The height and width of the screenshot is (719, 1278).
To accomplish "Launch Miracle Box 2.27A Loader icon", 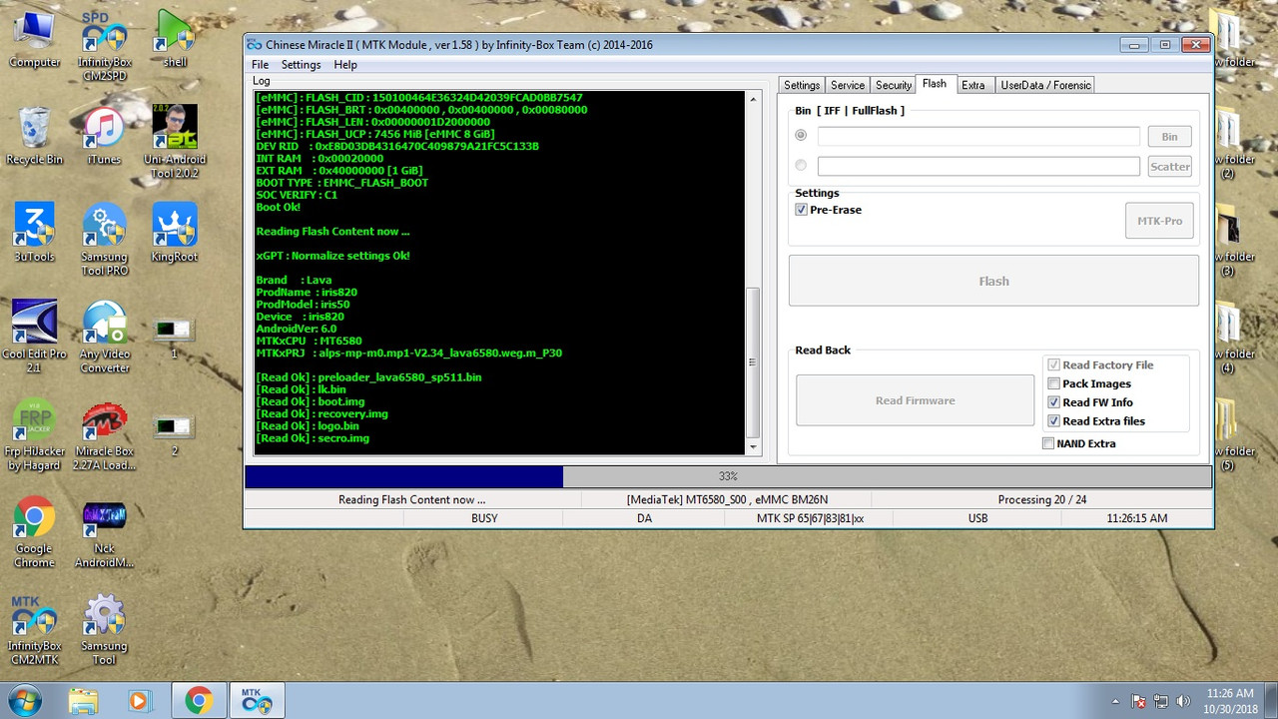I will [x=104, y=434].
